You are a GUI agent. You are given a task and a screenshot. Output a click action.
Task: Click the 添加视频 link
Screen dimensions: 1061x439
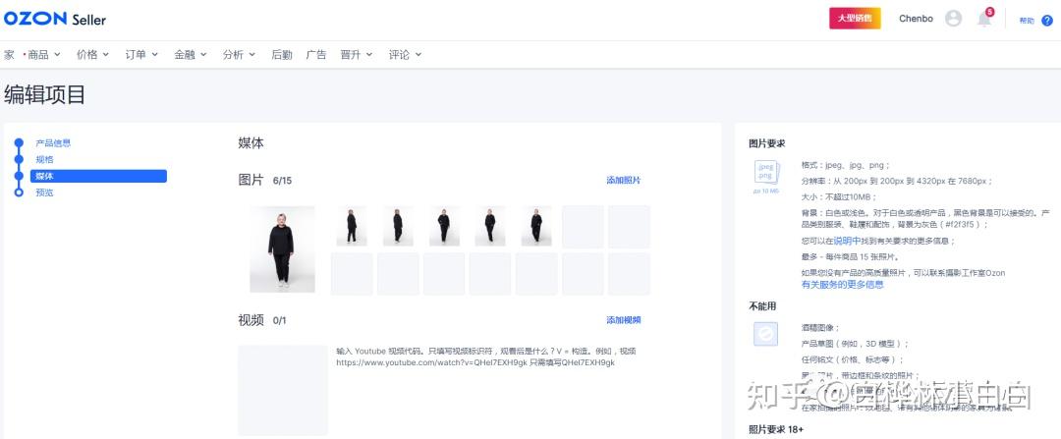click(623, 320)
